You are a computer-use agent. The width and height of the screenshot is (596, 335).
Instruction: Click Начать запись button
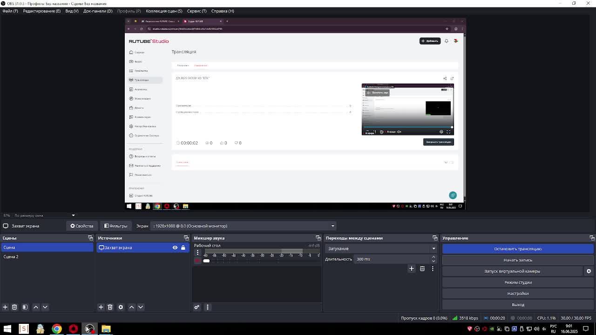click(x=518, y=260)
